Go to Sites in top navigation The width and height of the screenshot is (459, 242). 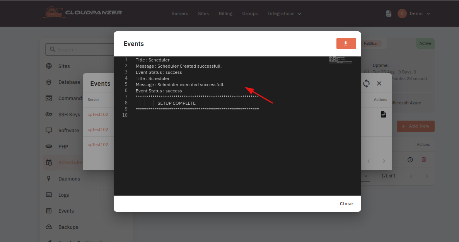tap(203, 14)
